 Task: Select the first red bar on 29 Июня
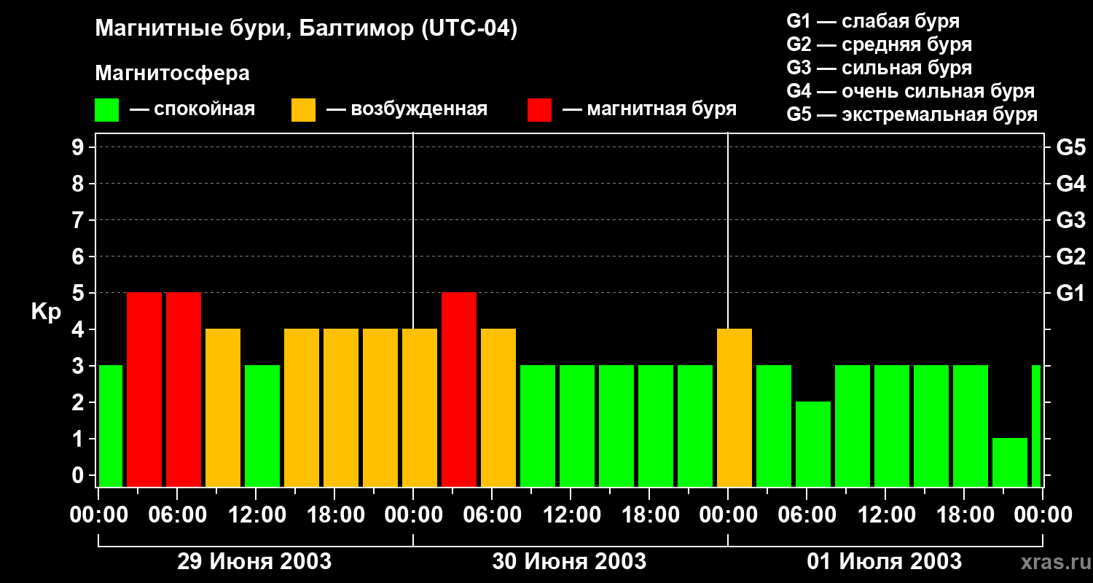(x=144, y=389)
